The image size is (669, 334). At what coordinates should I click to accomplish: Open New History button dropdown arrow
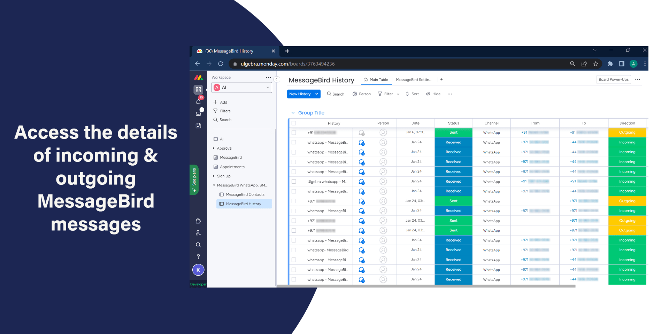pyautogui.click(x=317, y=94)
